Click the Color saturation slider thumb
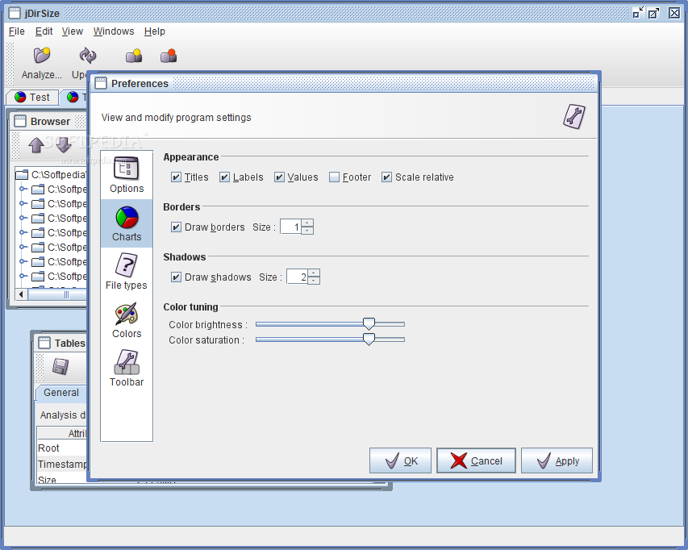The width and height of the screenshot is (688, 550). (x=369, y=339)
